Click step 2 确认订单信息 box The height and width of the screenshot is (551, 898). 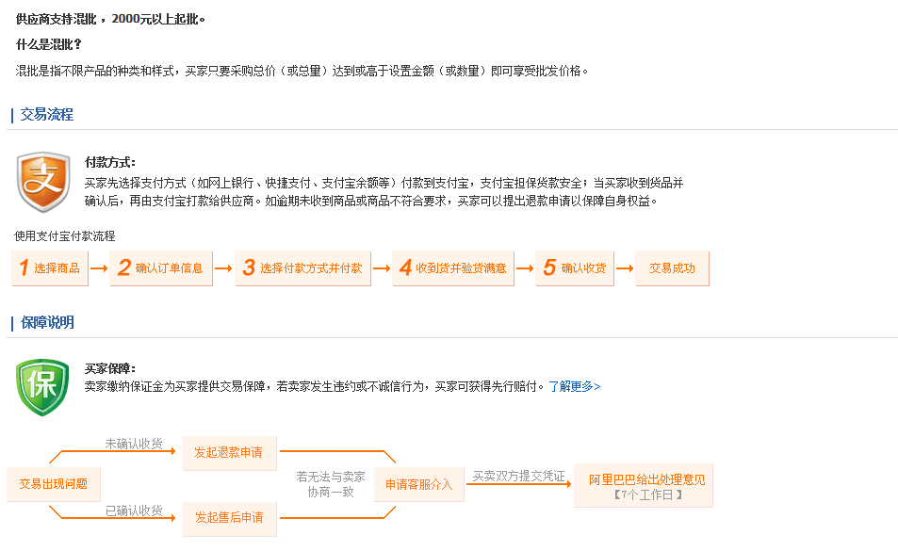click(159, 268)
